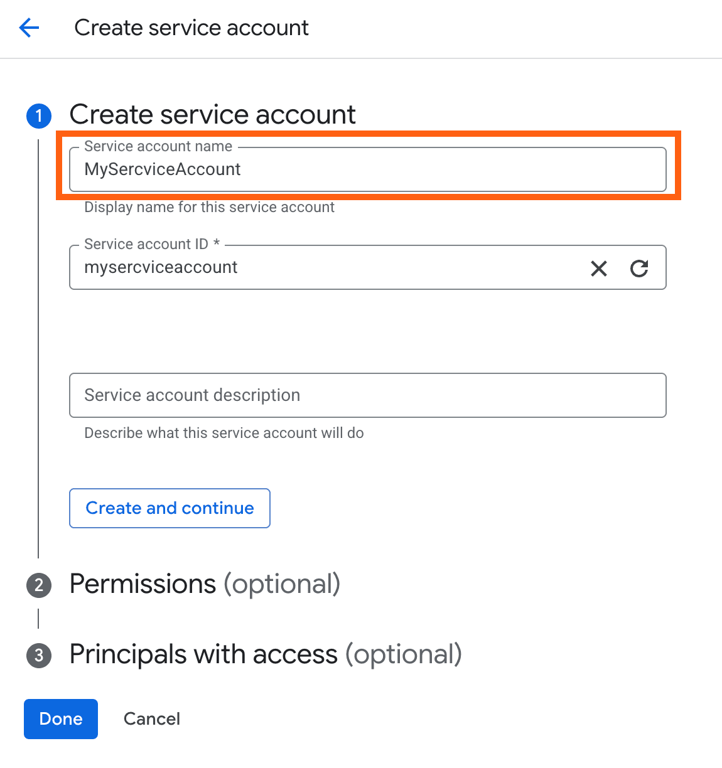Click the MySercviceAccount name text
Image resolution: width=722 pixels, height=768 pixels.
[x=162, y=169]
